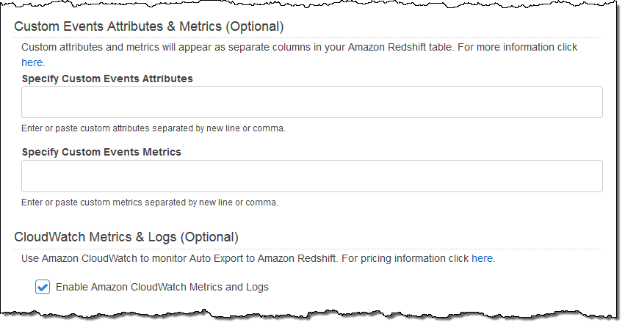
Task: Focus the Custom Events Metrics text box
Action: (311, 176)
